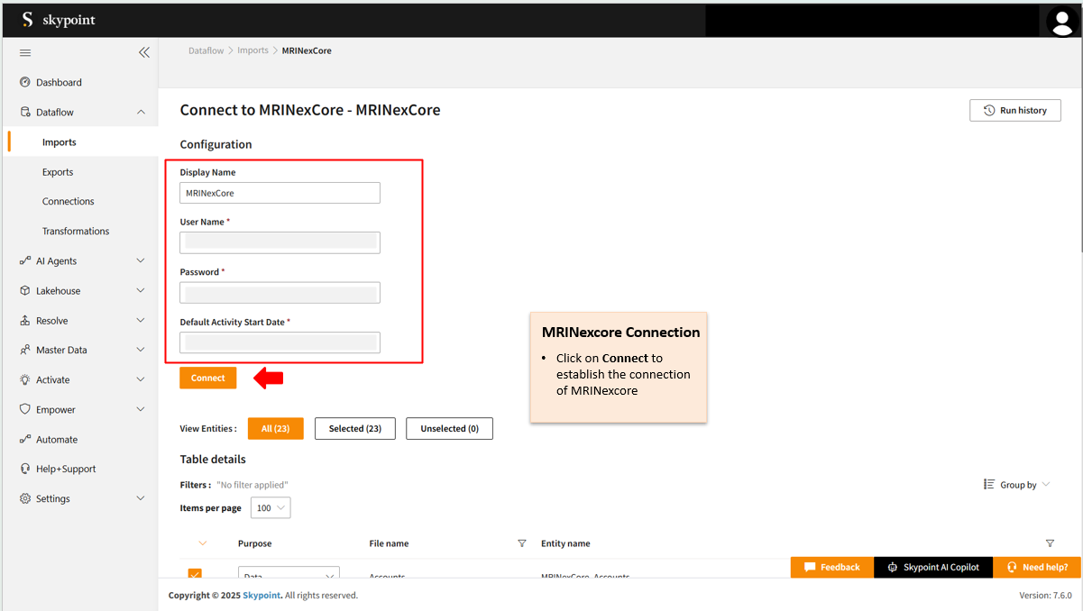Click the Skypoint logo
Screen dimensions: 1083x611
click(59, 19)
